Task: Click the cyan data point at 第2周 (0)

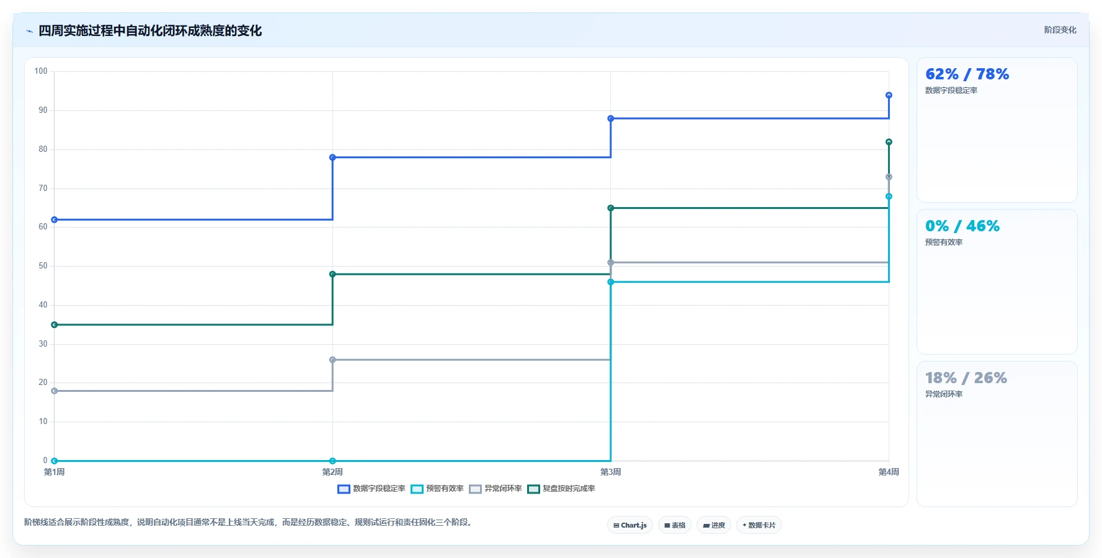Action: 332,461
